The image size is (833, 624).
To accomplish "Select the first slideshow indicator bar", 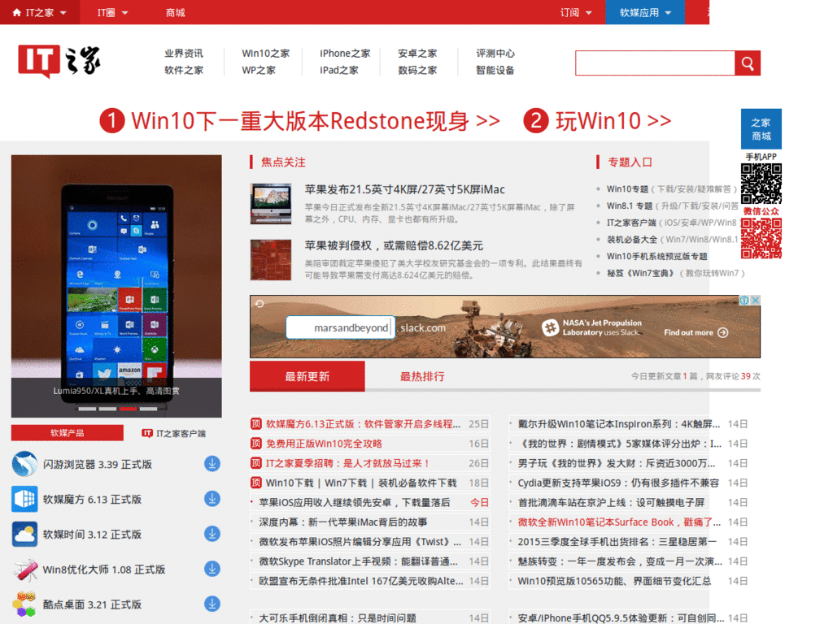I will [x=87, y=409].
